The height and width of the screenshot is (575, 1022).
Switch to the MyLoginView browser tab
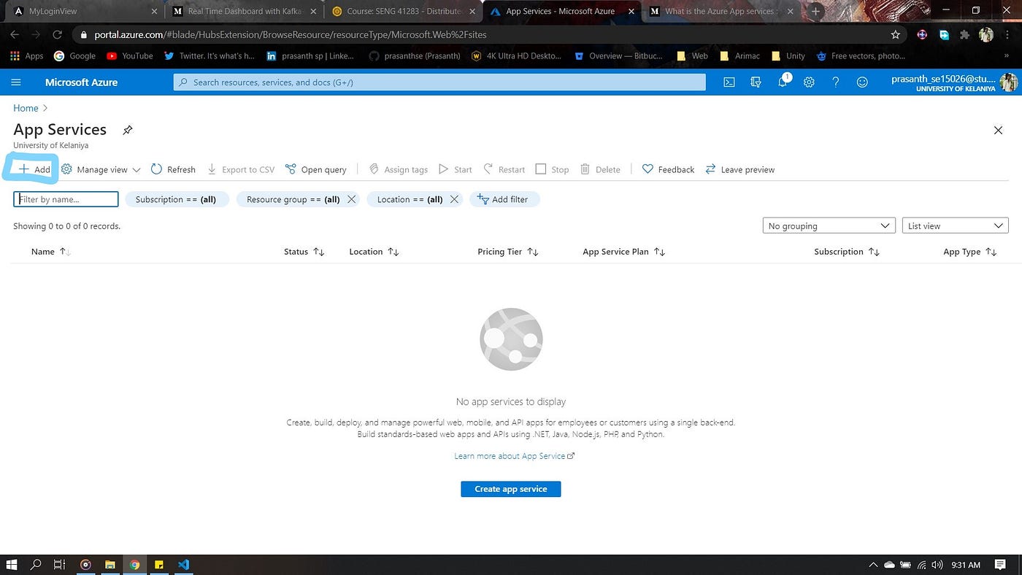tap(83, 12)
